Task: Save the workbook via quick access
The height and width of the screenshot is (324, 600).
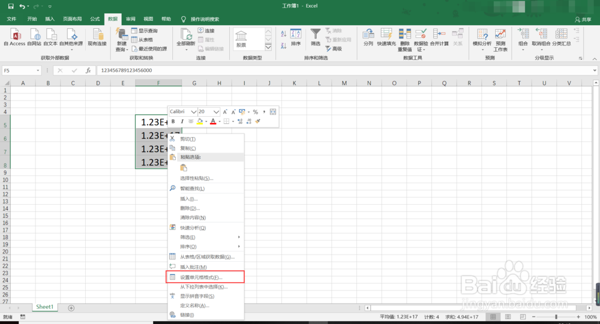Action: coord(11,6)
